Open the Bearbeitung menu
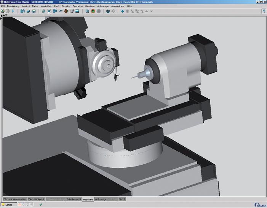This screenshot has height=208, width=267. [x=13, y=6]
